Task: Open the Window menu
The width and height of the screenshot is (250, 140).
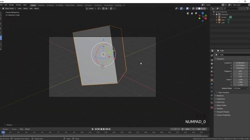Action: [18, 5]
